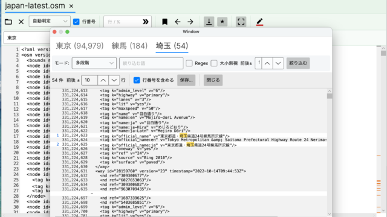Click the 東京 search field in main window

tap(27, 38)
